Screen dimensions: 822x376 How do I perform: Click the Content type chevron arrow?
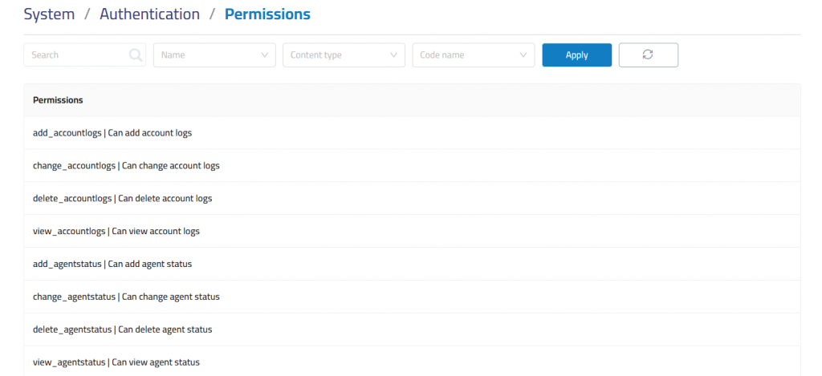[394, 55]
